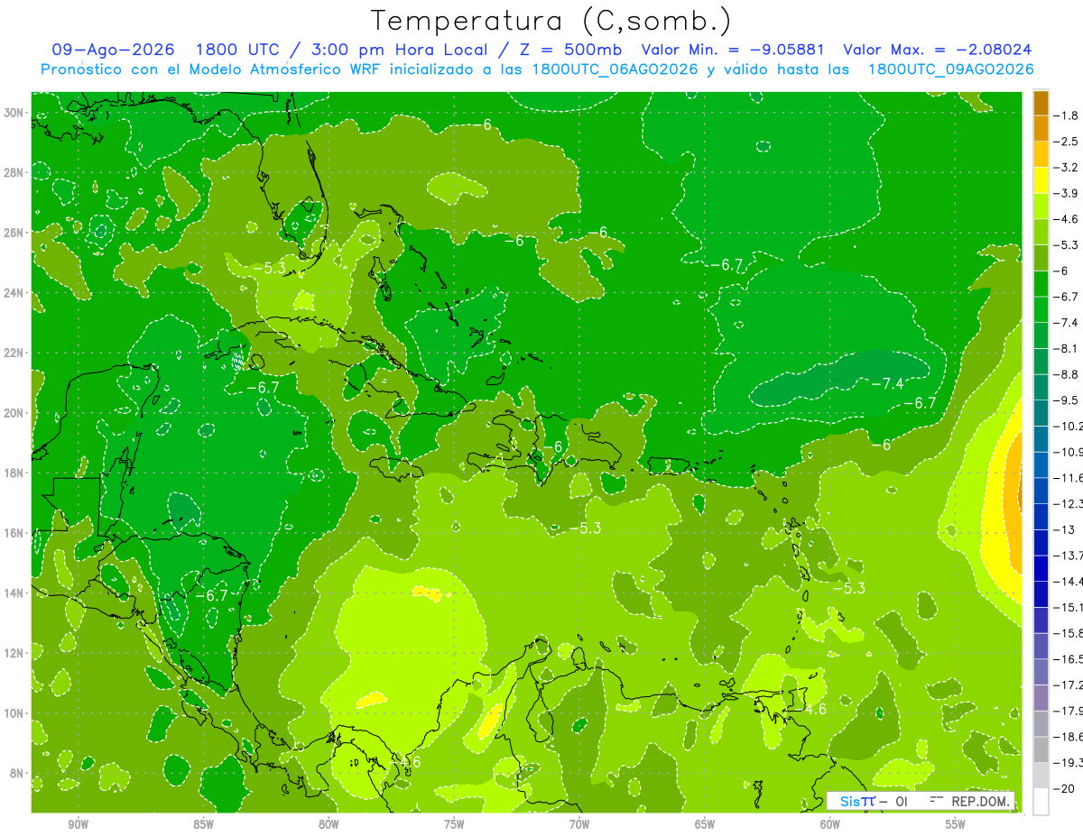Image resolution: width=1083 pixels, height=836 pixels.
Task: Click the blue colorbar swatch between -11.6 and -12.3
Action: click(1041, 491)
